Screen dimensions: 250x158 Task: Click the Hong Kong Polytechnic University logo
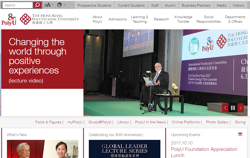50,19
